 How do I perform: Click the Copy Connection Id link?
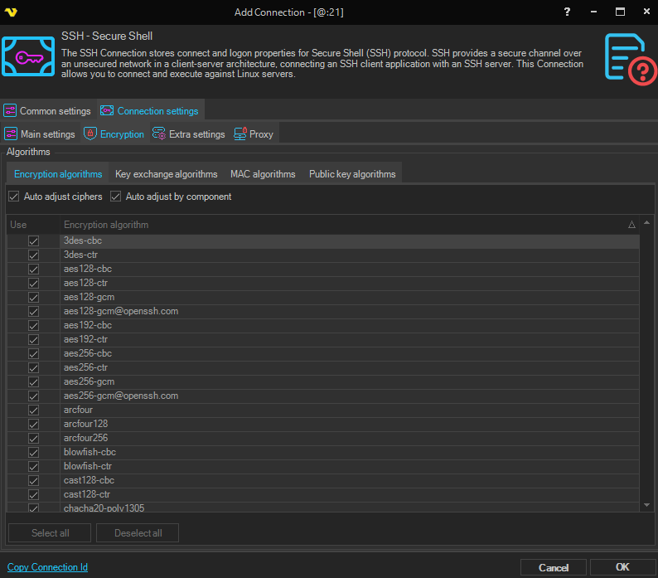tap(47, 567)
